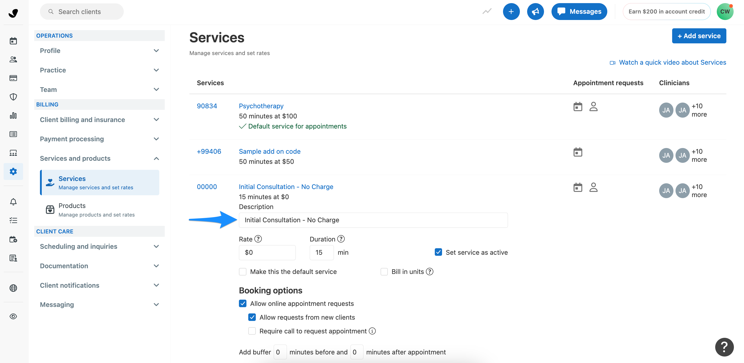This screenshot has height=363, width=744.
Task: Click the buffer minutes before field
Action: pyautogui.click(x=280, y=352)
